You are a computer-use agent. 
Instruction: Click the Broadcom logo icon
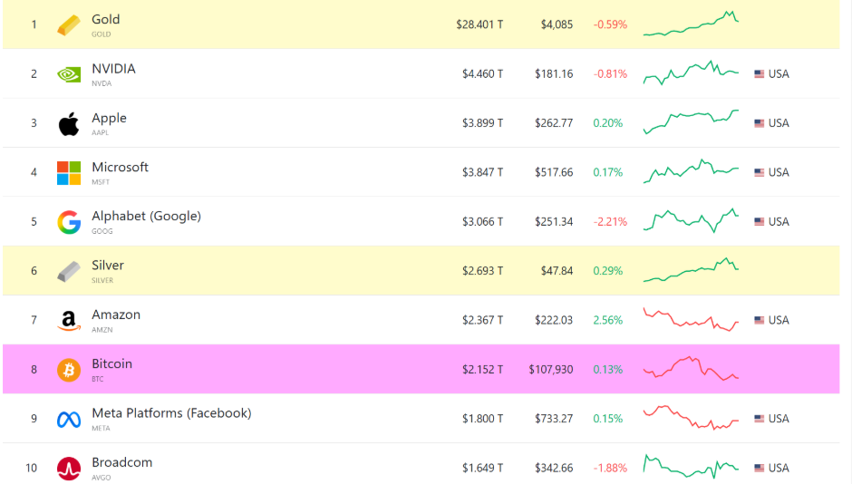click(x=69, y=469)
